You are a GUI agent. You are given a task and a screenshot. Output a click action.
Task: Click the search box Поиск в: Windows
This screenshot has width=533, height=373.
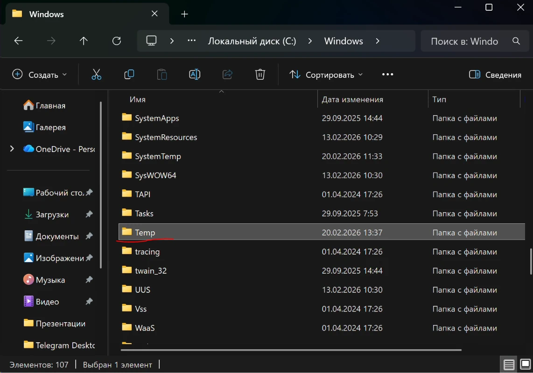[464, 41]
